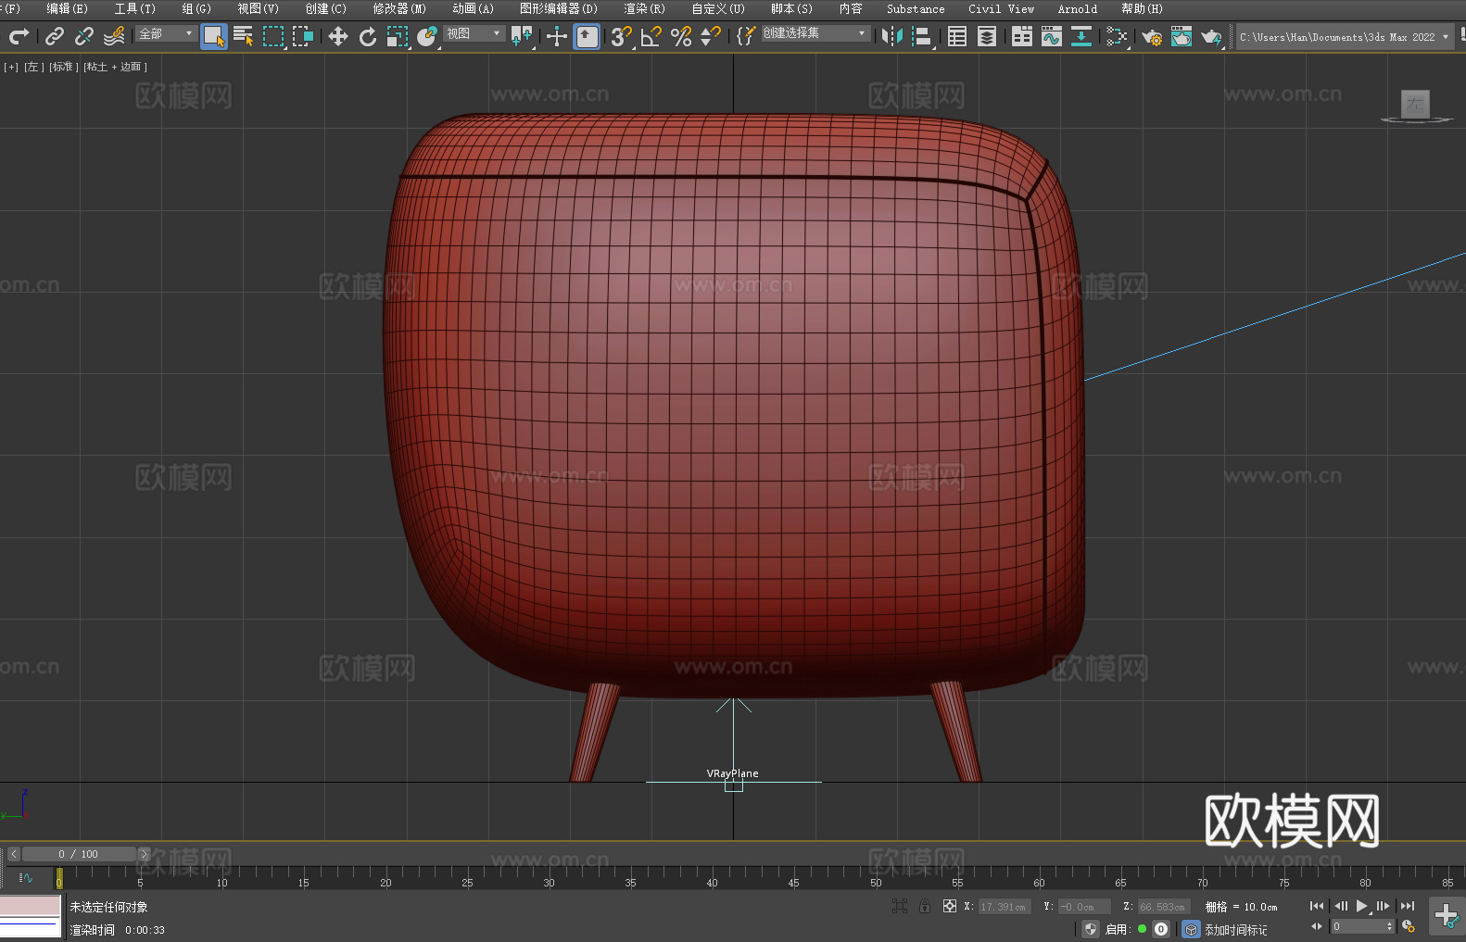Toggle Window/Crossing selection mode
Screen dimensions: 1466x942
[303, 36]
